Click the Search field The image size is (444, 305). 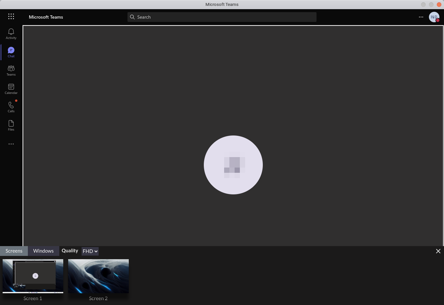(222, 17)
